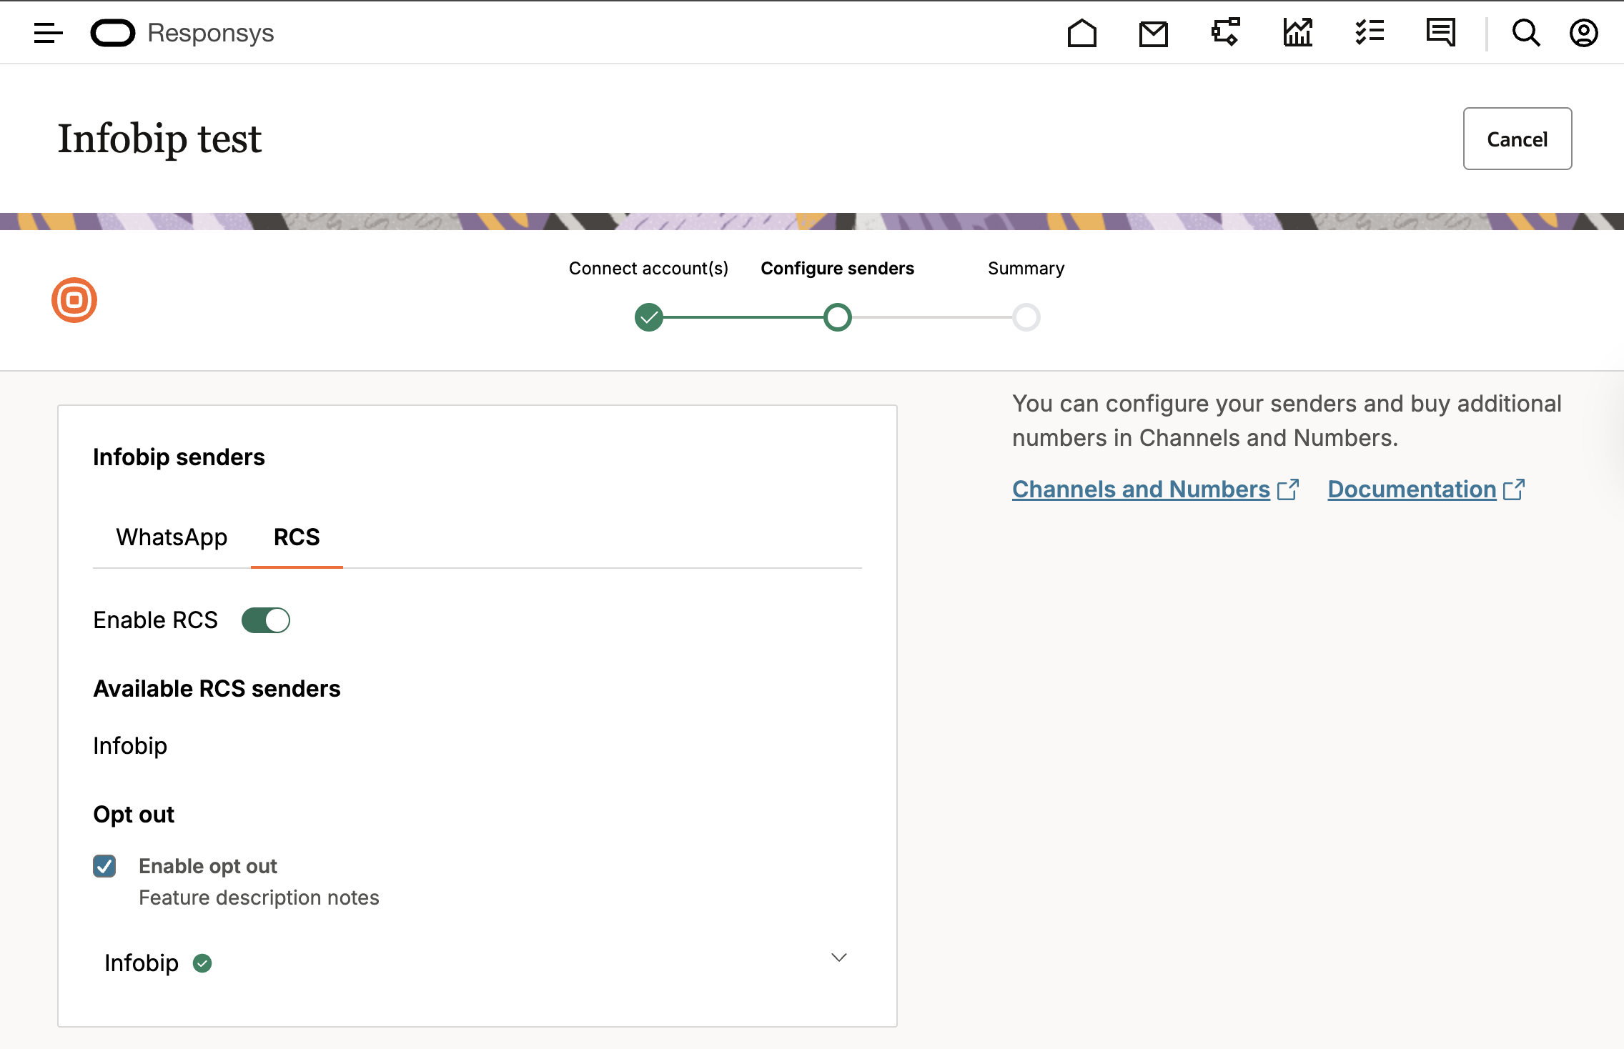Switch to the WhatsApp tab
This screenshot has width=1624, height=1049.
(172, 537)
